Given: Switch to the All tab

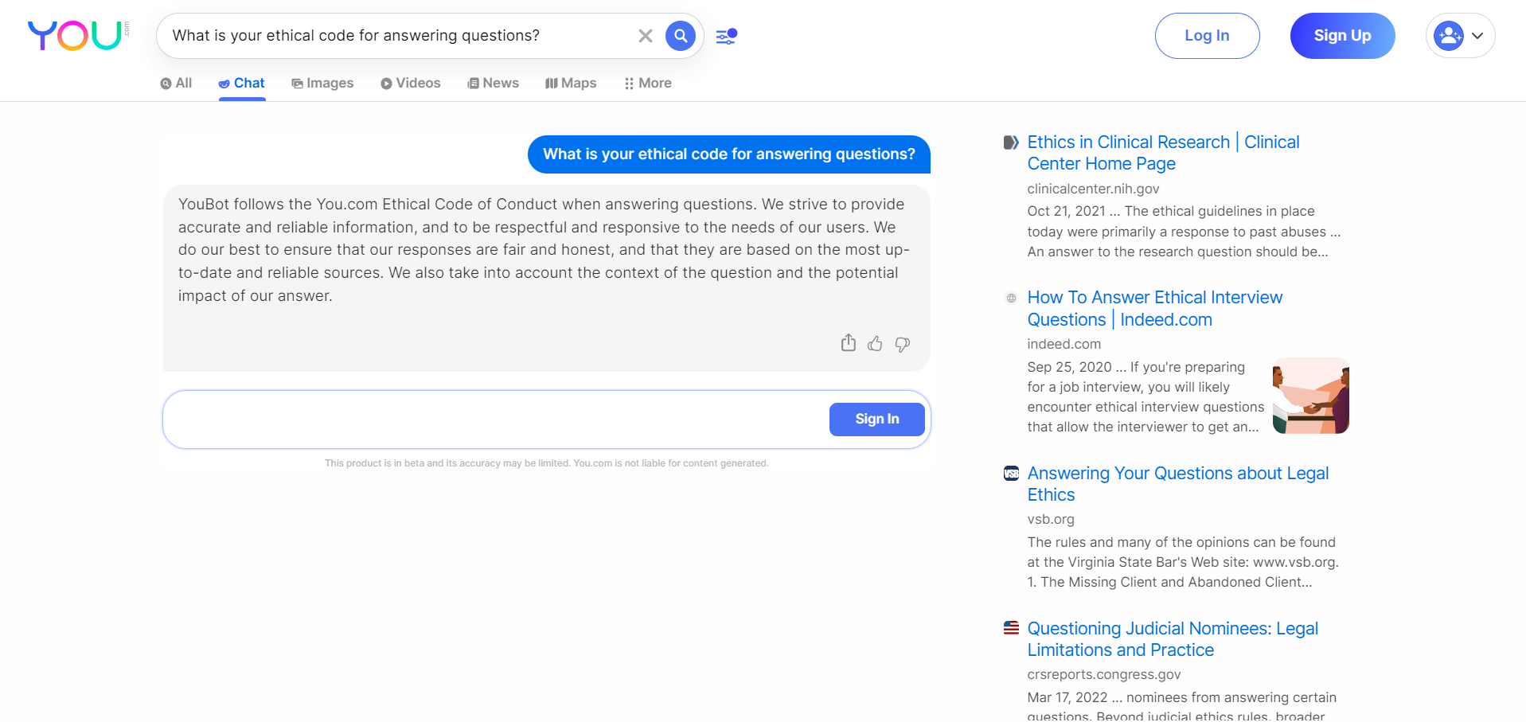Looking at the screenshot, I should [x=176, y=83].
